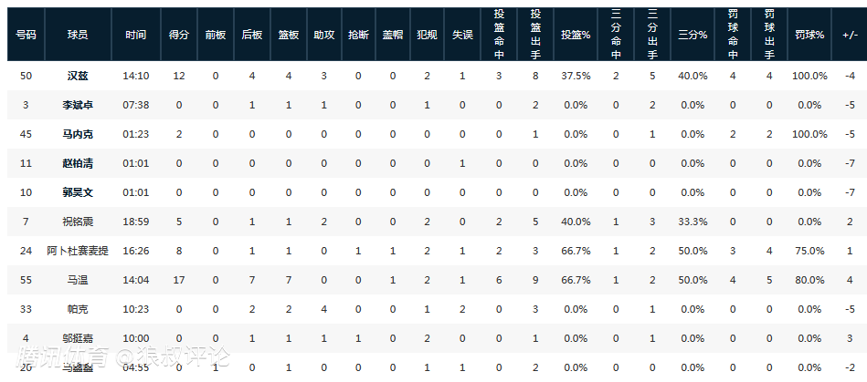Click the 三分% column header
The width and height of the screenshot is (867, 382).
point(693,35)
